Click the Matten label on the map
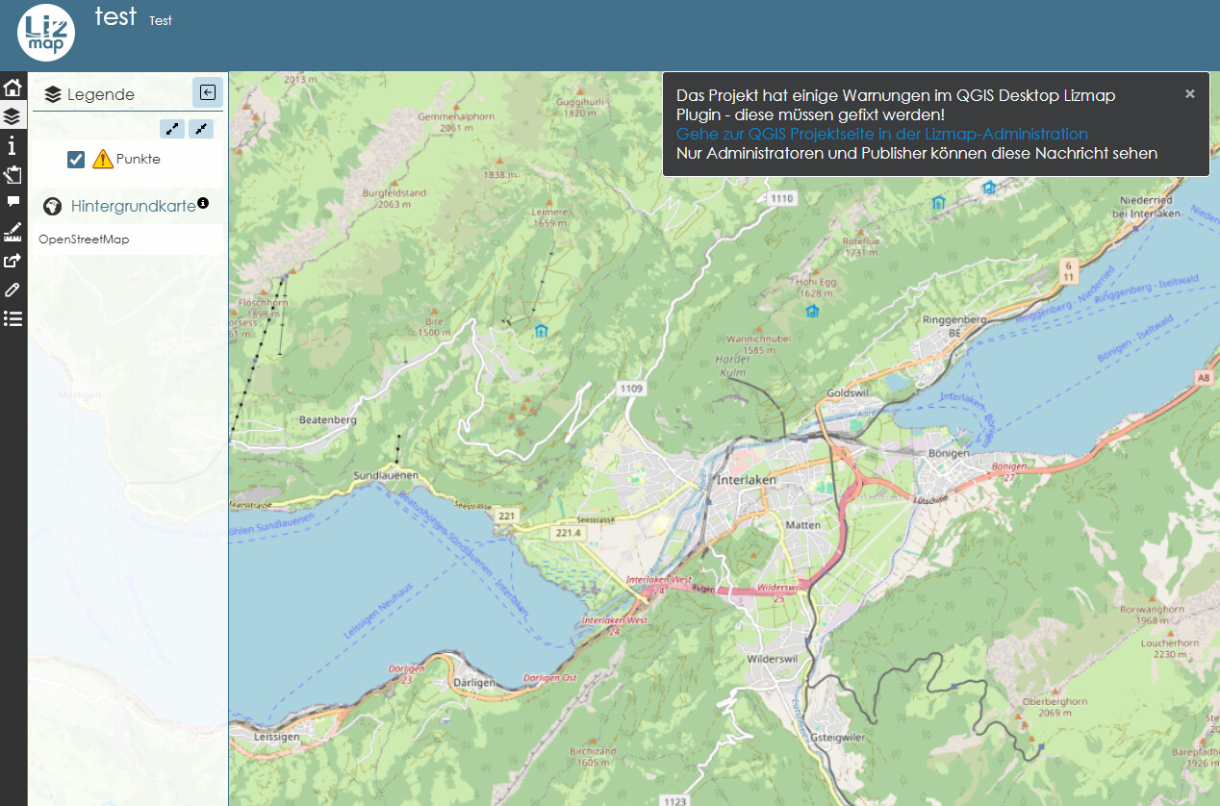This screenshot has width=1220, height=806. pos(803,525)
